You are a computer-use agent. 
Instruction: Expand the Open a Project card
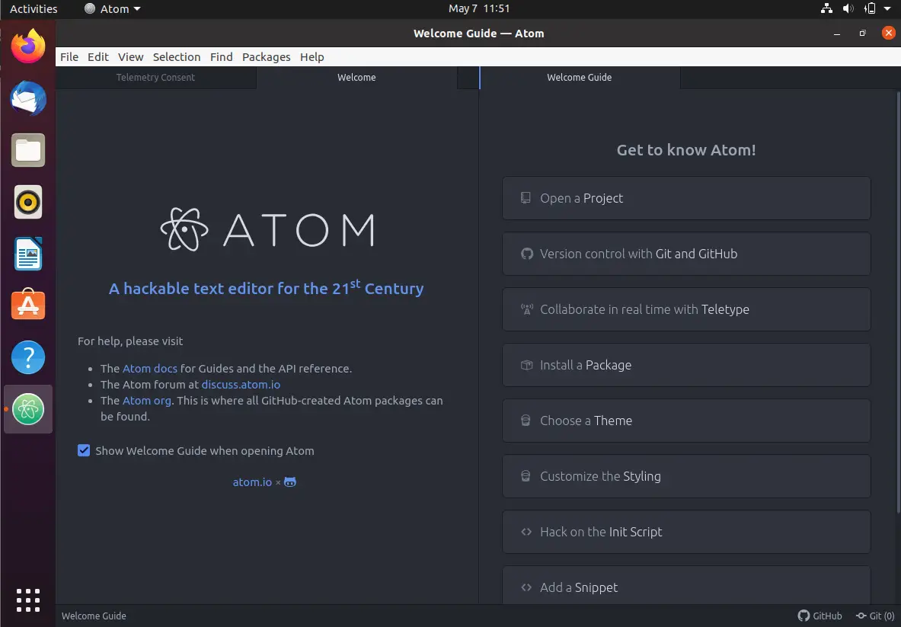tap(686, 197)
